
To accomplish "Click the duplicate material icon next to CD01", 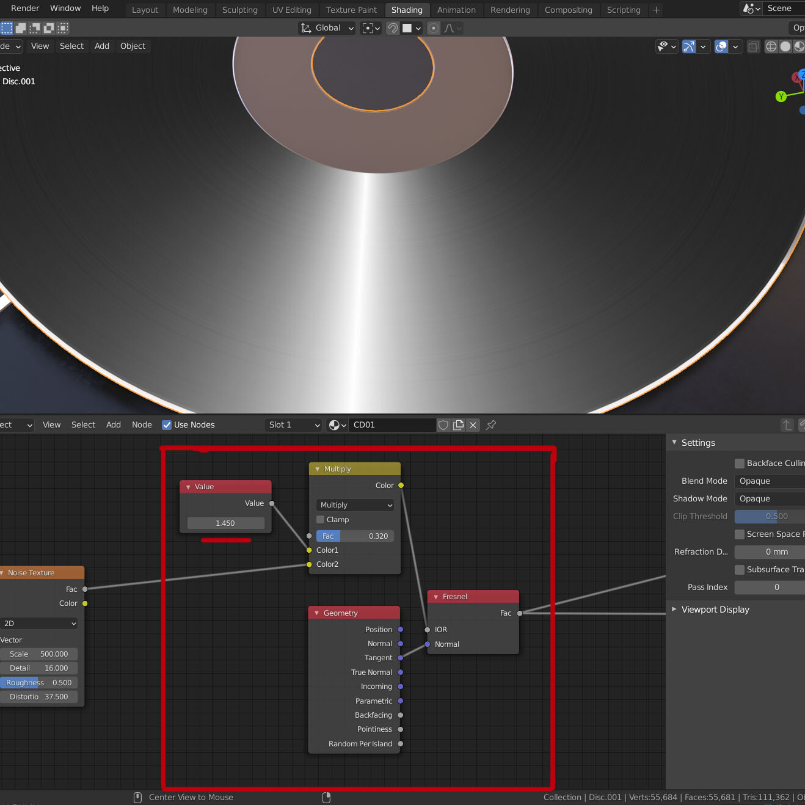I will tap(458, 425).
